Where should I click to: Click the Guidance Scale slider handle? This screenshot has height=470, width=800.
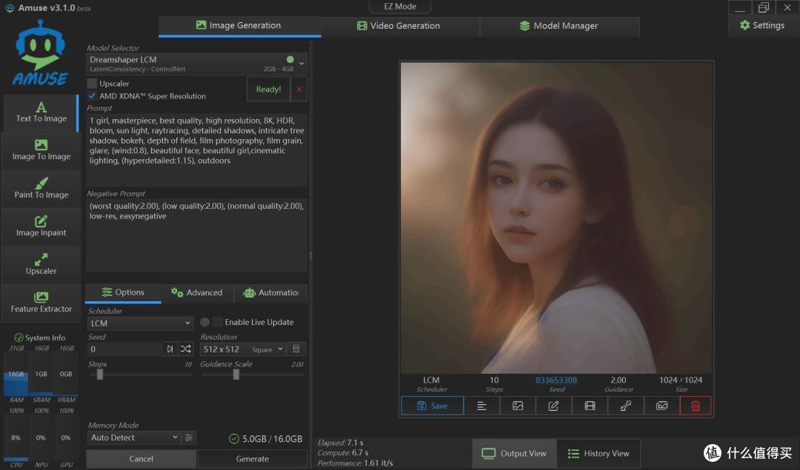click(x=236, y=375)
